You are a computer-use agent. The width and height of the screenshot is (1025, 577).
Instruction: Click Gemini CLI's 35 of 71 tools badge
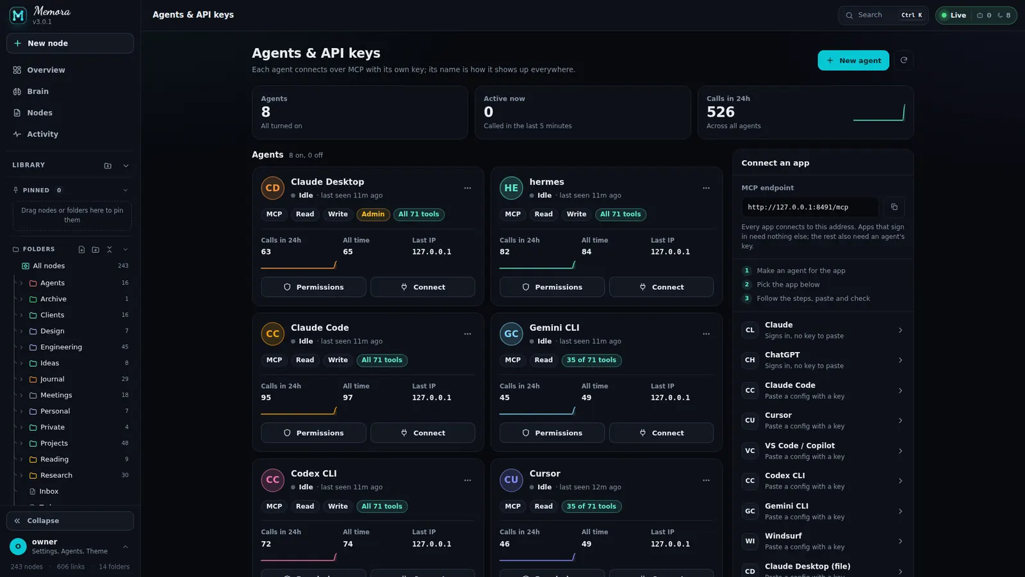pyautogui.click(x=591, y=360)
